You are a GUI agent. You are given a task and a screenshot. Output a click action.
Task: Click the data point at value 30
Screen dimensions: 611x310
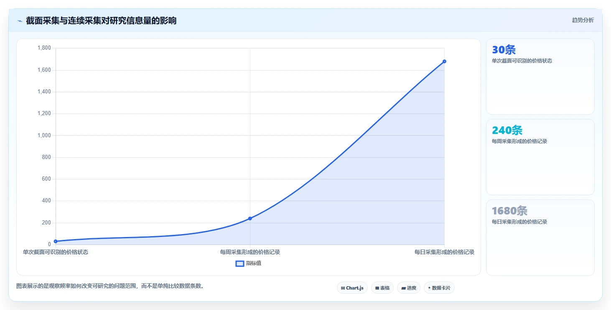[56, 241]
